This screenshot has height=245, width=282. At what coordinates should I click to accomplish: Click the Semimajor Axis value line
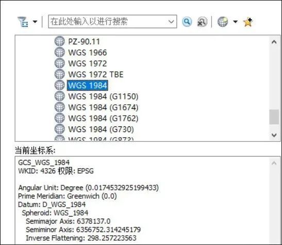pos(68,221)
